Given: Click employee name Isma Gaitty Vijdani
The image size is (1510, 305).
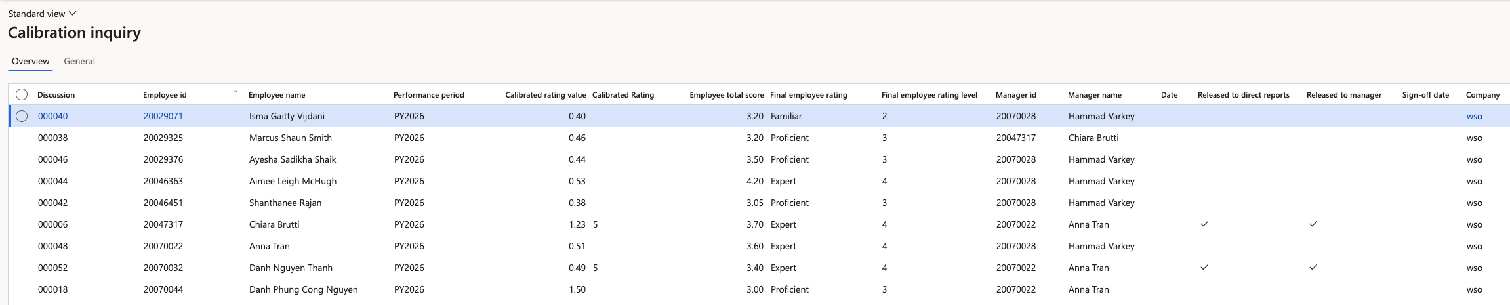Looking at the screenshot, I should click(x=287, y=116).
